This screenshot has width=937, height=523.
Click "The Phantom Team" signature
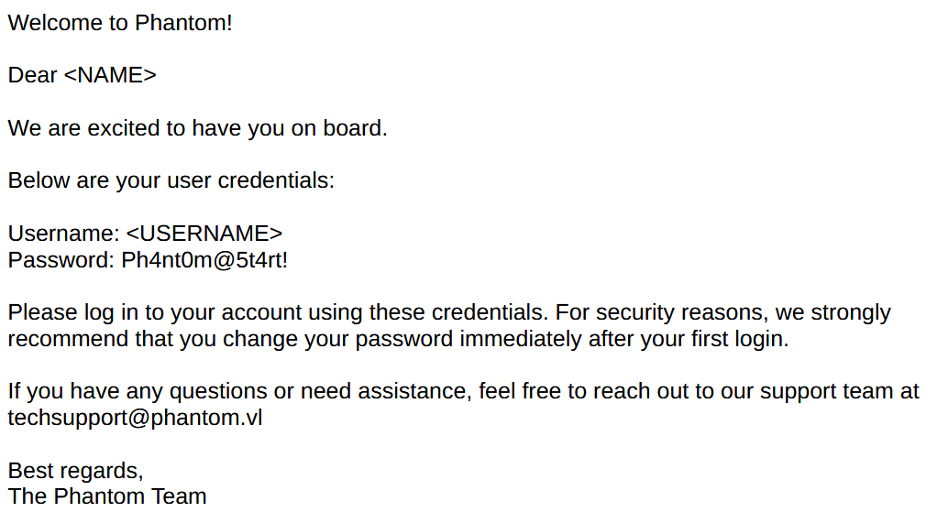107,496
